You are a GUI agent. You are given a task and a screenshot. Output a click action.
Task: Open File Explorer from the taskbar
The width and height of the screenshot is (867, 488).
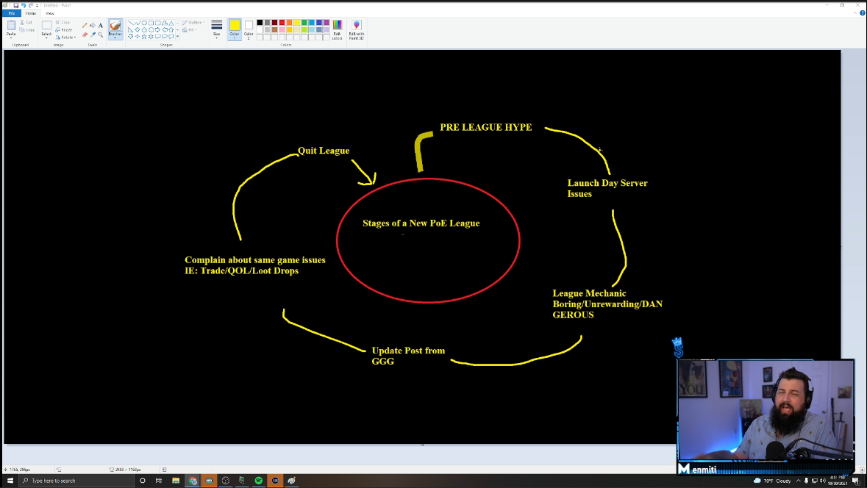point(176,480)
